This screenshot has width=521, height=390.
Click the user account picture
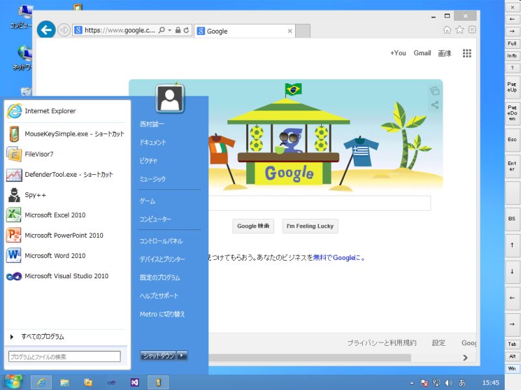tap(170, 99)
